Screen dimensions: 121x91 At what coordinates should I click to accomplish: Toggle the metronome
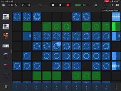(x=96, y=5)
